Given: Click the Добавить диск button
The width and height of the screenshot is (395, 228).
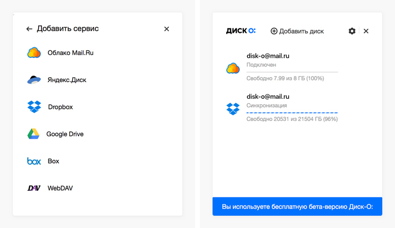Looking at the screenshot, I should 297,31.
